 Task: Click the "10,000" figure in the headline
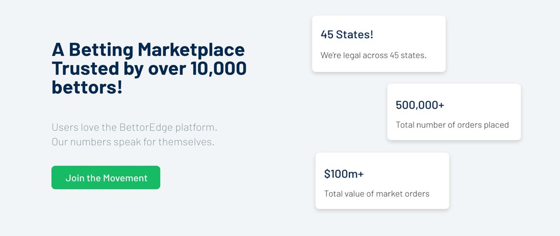click(218, 69)
